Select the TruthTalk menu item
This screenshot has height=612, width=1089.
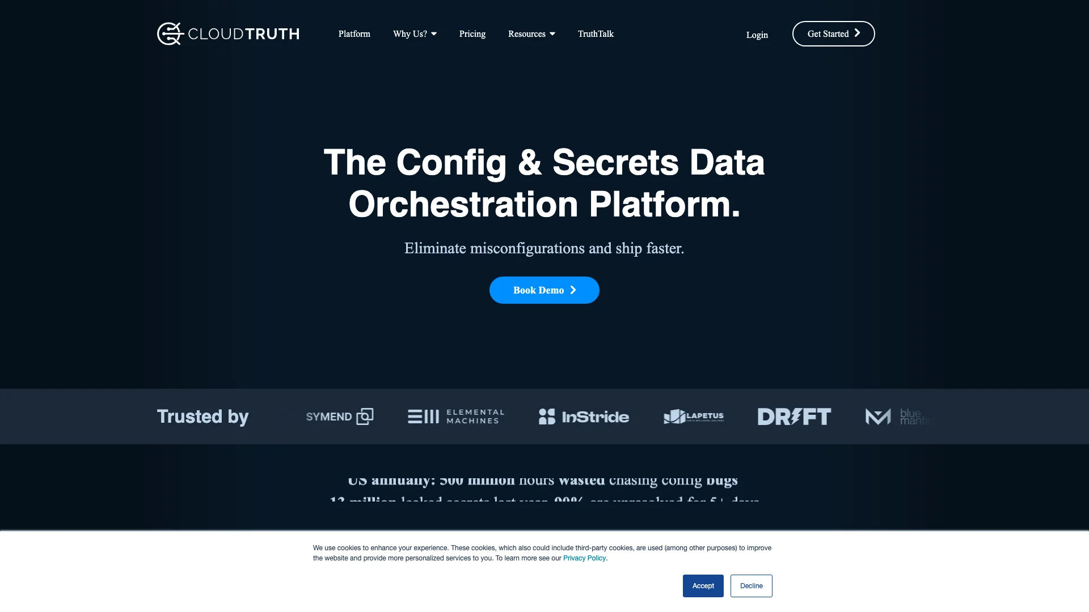tap(596, 33)
